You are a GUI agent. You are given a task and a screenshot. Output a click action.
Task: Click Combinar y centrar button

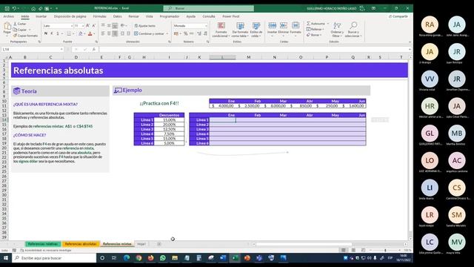150,33
